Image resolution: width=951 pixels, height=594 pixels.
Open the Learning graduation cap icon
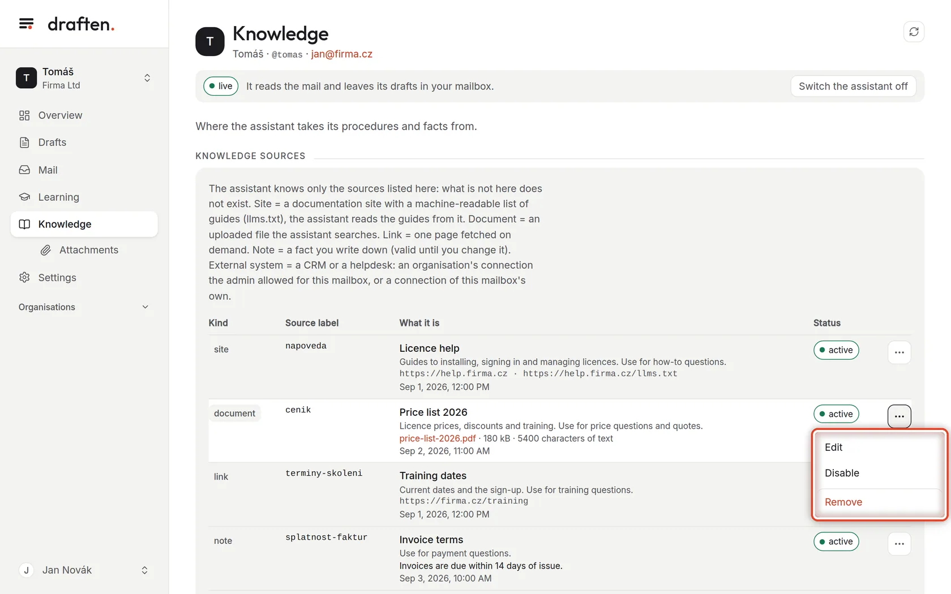tap(24, 197)
